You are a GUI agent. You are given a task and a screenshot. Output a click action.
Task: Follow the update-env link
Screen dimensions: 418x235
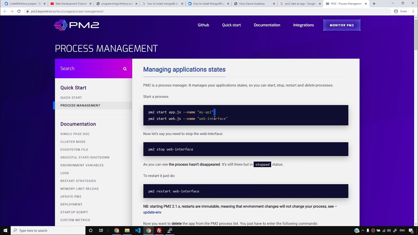pyautogui.click(x=152, y=212)
